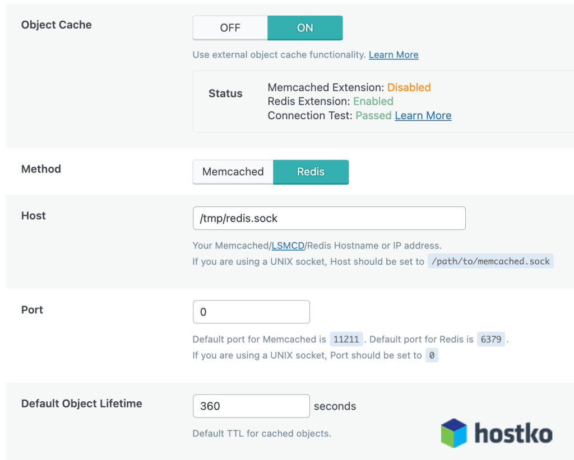
Task: Switch Object Cache to OFF
Action: pyautogui.click(x=230, y=28)
